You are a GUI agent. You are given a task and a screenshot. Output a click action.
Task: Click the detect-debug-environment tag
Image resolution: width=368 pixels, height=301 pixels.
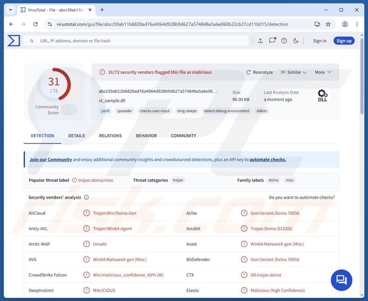tap(226, 111)
